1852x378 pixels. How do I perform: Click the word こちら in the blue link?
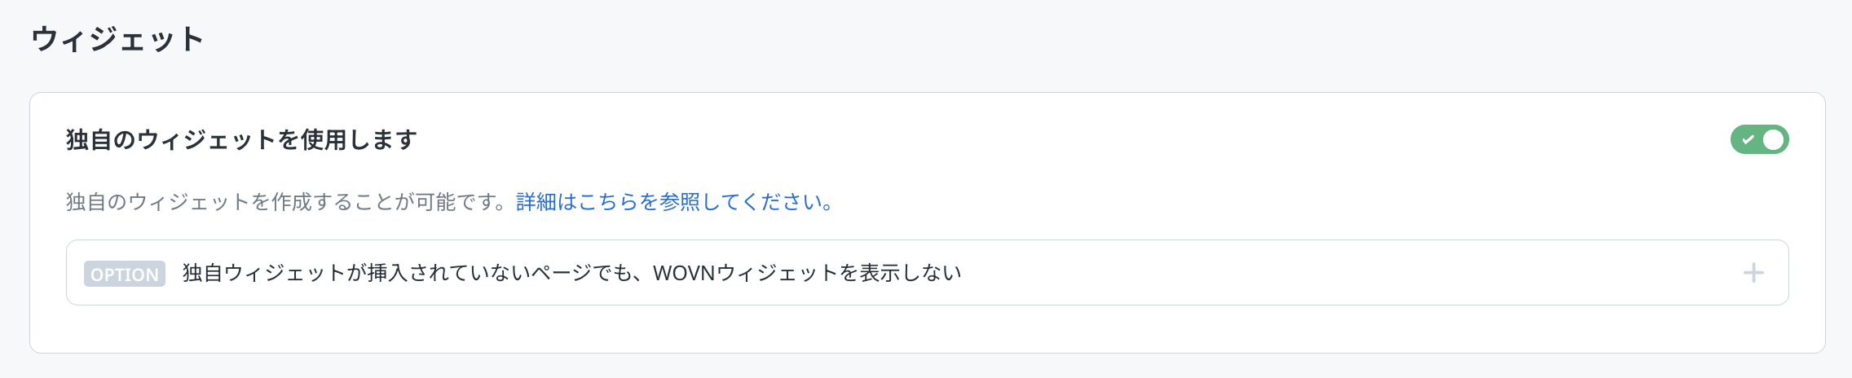coord(608,202)
